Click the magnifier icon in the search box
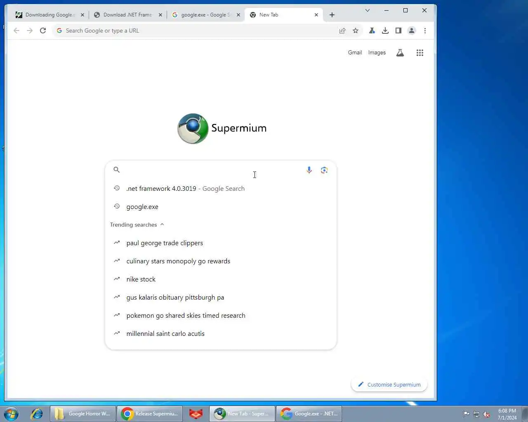This screenshot has width=528, height=422. pyautogui.click(x=117, y=170)
